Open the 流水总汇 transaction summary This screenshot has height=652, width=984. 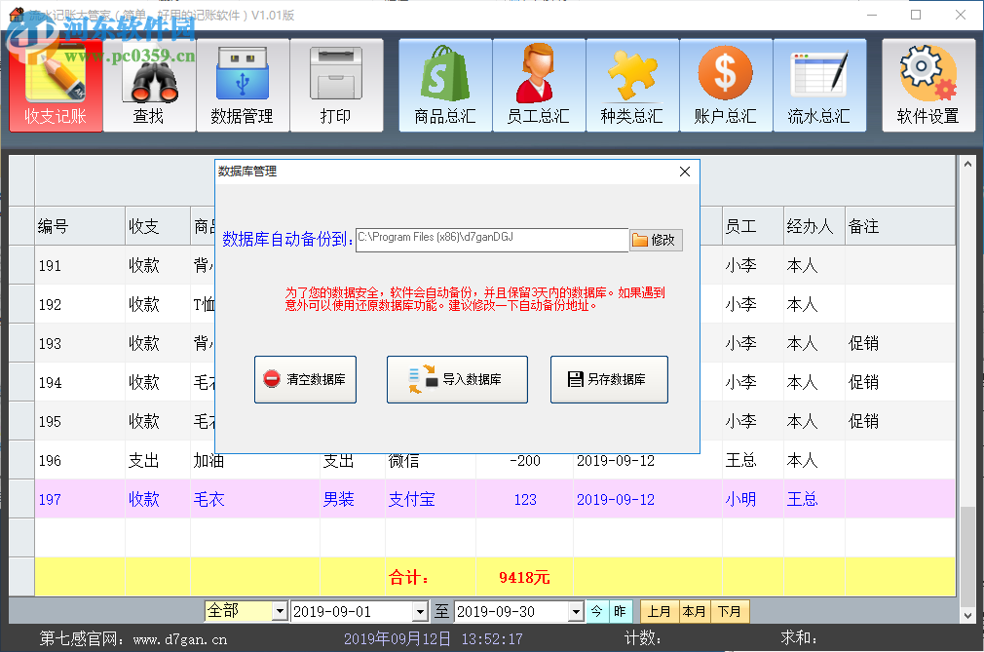818,85
